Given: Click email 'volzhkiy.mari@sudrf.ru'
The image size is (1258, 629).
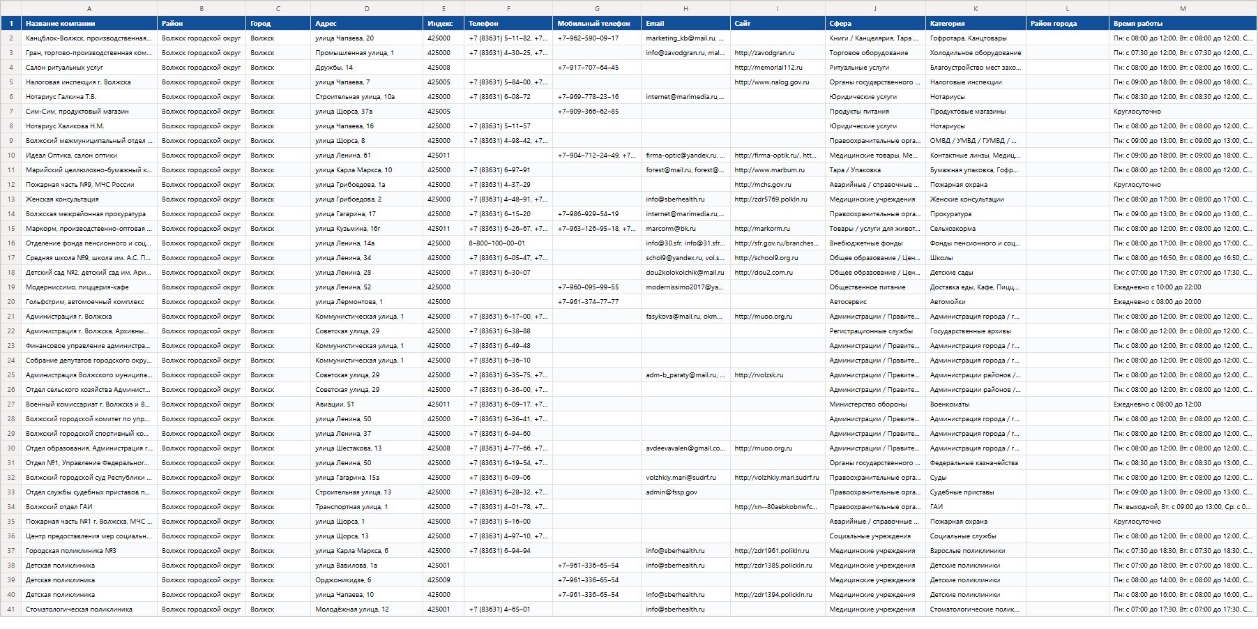Looking at the screenshot, I should (x=685, y=477).
